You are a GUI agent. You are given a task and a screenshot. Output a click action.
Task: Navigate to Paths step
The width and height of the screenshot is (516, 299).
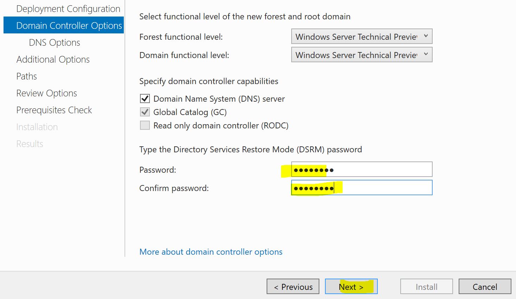26,76
